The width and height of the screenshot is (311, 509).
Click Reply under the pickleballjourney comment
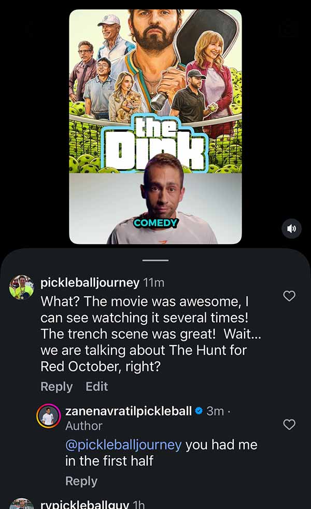(x=56, y=387)
